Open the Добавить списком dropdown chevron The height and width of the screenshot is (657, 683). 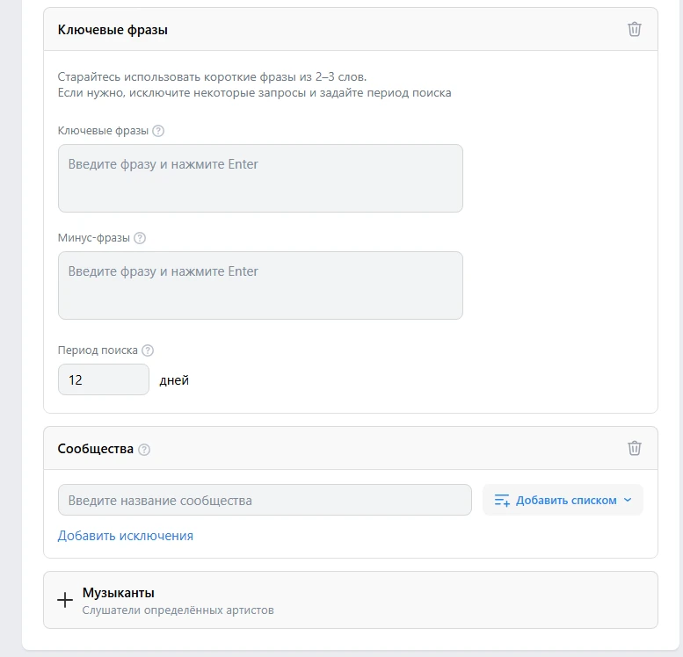click(628, 500)
